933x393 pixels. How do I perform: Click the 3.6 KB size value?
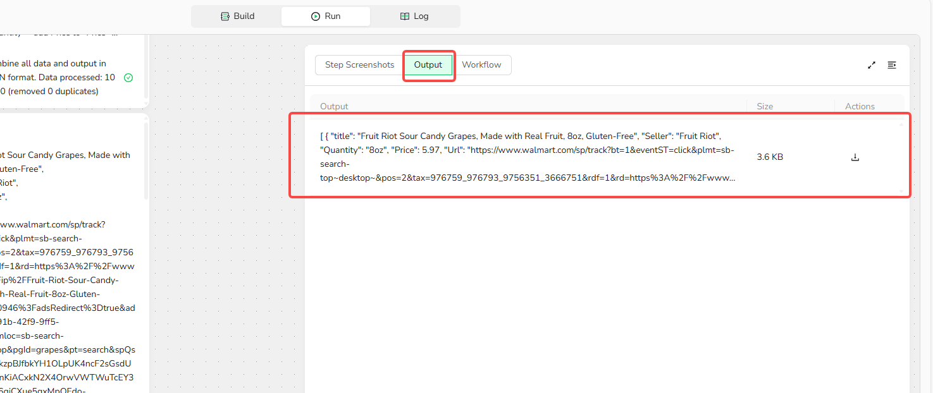point(770,157)
